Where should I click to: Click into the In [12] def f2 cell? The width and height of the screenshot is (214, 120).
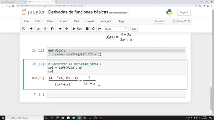117,53
